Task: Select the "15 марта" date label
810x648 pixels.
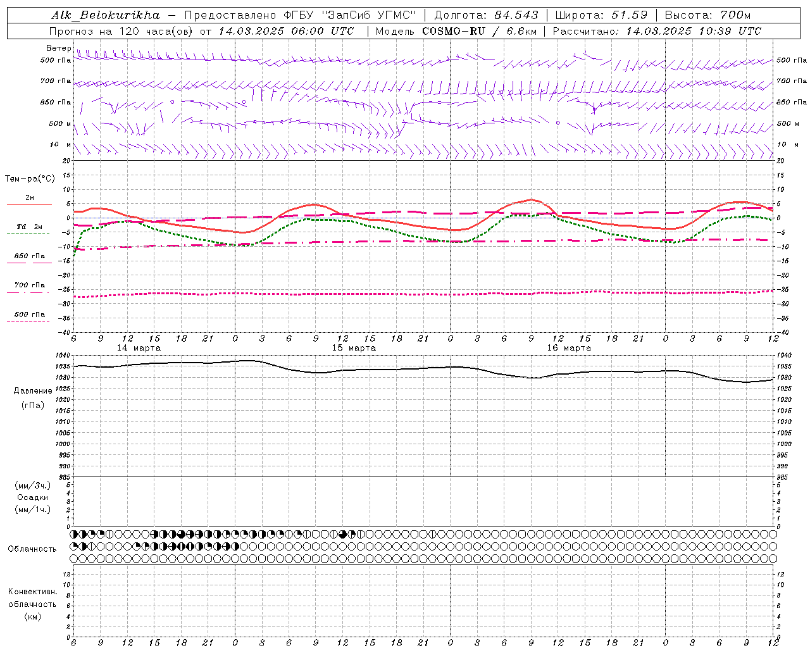Action: click(x=354, y=348)
